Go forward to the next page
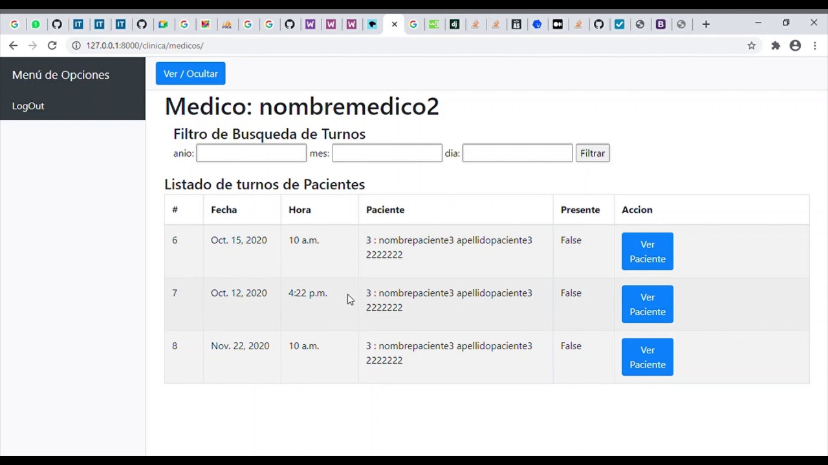Image resolution: width=828 pixels, height=465 pixels. [32, 45]
